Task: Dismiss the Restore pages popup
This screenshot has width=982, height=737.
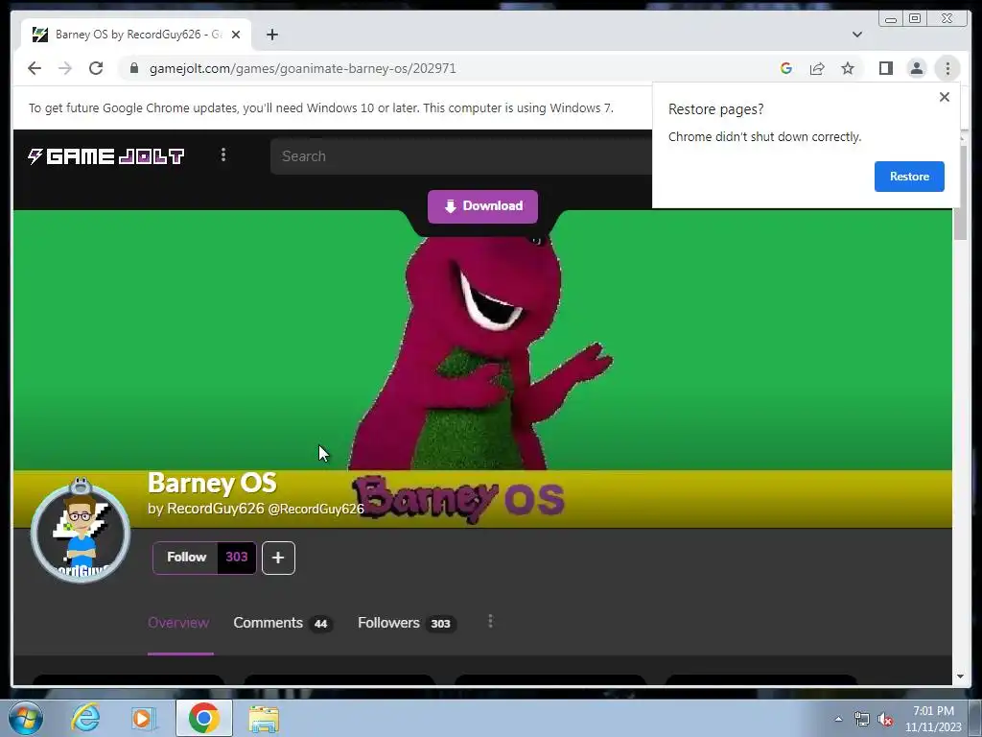Action: (x=945, y=97)
